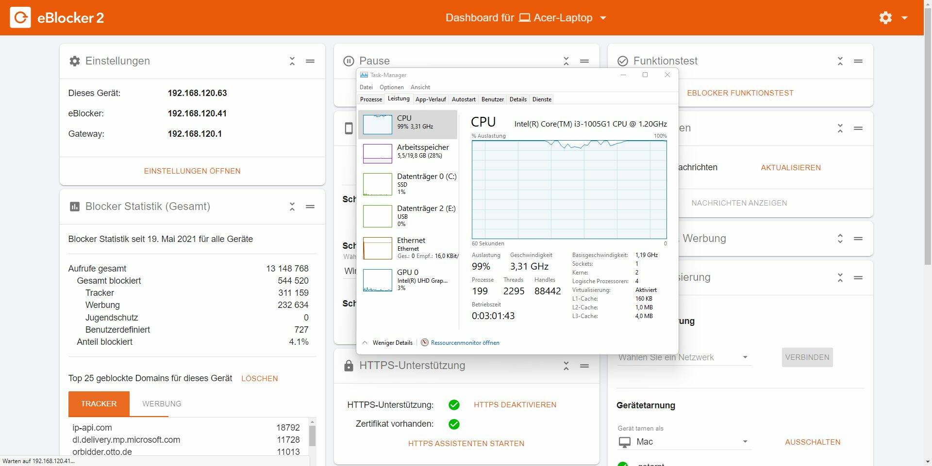932x466 pixels.
Task: Click the VERBINDEN button
Action: [x=807, y=357]
